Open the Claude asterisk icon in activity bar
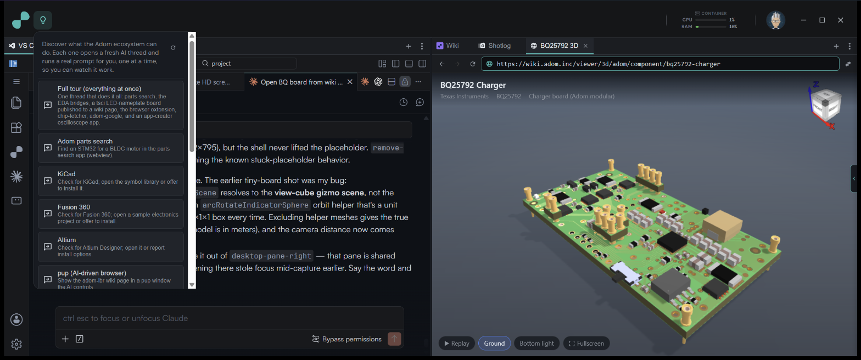The height and width of the screenshot is (360, 861). [16, 176]
